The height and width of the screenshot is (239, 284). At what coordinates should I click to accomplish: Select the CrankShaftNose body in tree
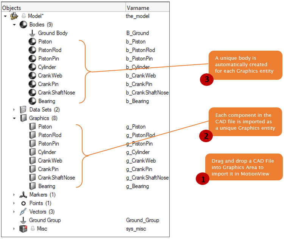pyautogui.click(x=56, y=93)
